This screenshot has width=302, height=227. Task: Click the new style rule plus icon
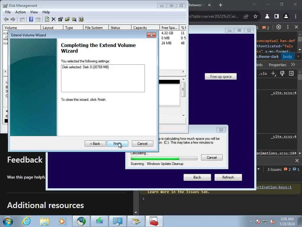[273, 74]
